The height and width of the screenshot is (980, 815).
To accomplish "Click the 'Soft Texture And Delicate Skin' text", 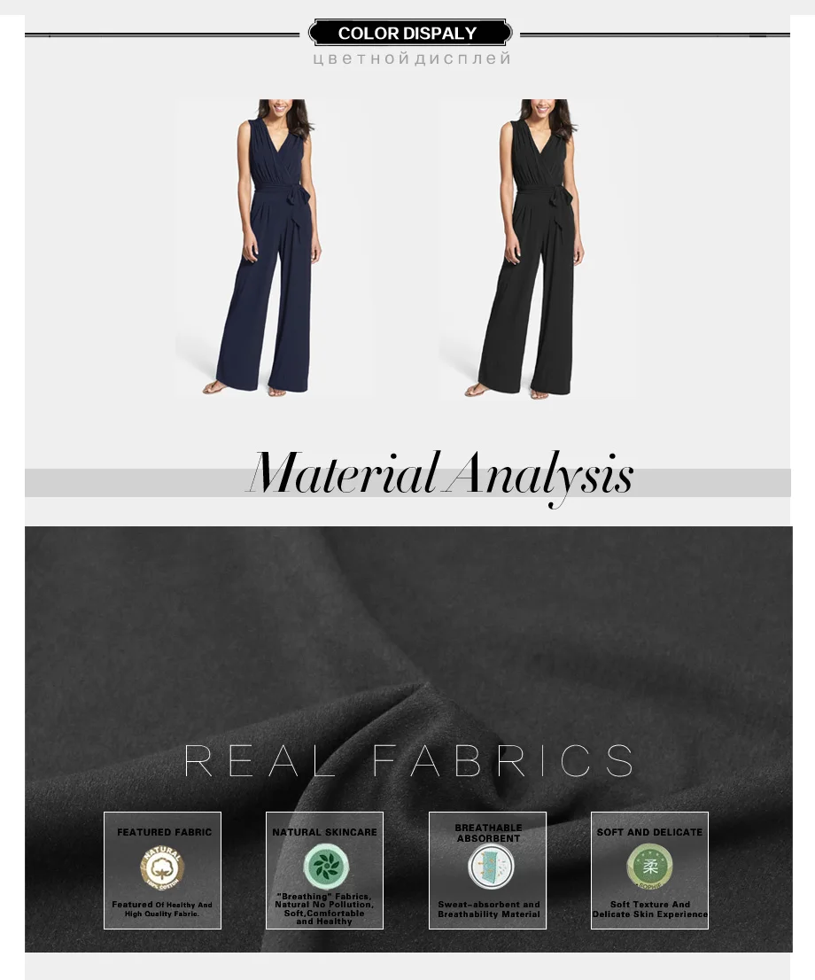I will coord(650,909).
